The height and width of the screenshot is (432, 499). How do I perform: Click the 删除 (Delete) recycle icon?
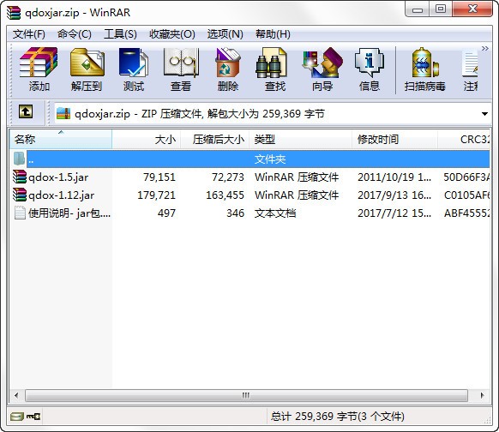pos(228,69)
